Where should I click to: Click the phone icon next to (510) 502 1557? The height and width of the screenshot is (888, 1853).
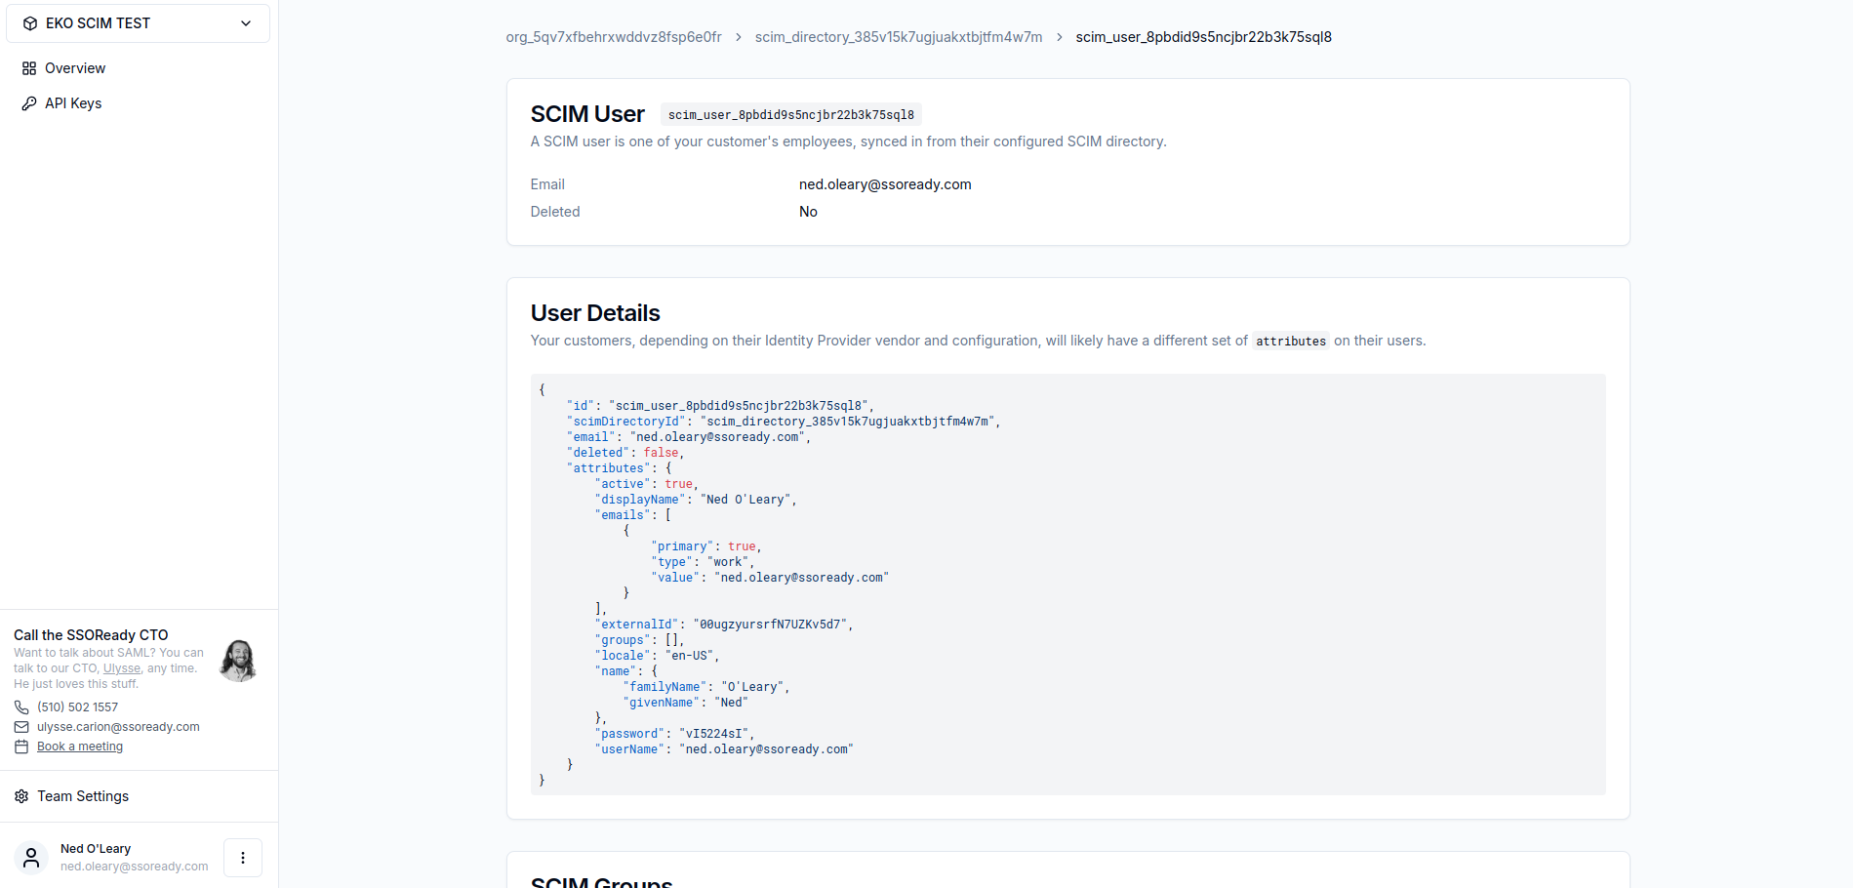pos(21,707)
